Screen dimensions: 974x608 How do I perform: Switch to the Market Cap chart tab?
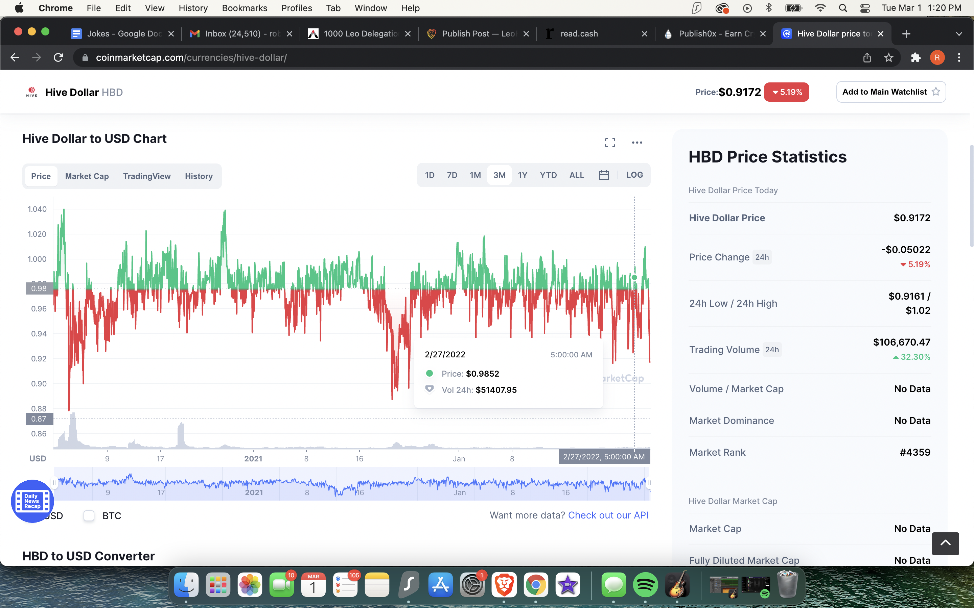(87, 176)
